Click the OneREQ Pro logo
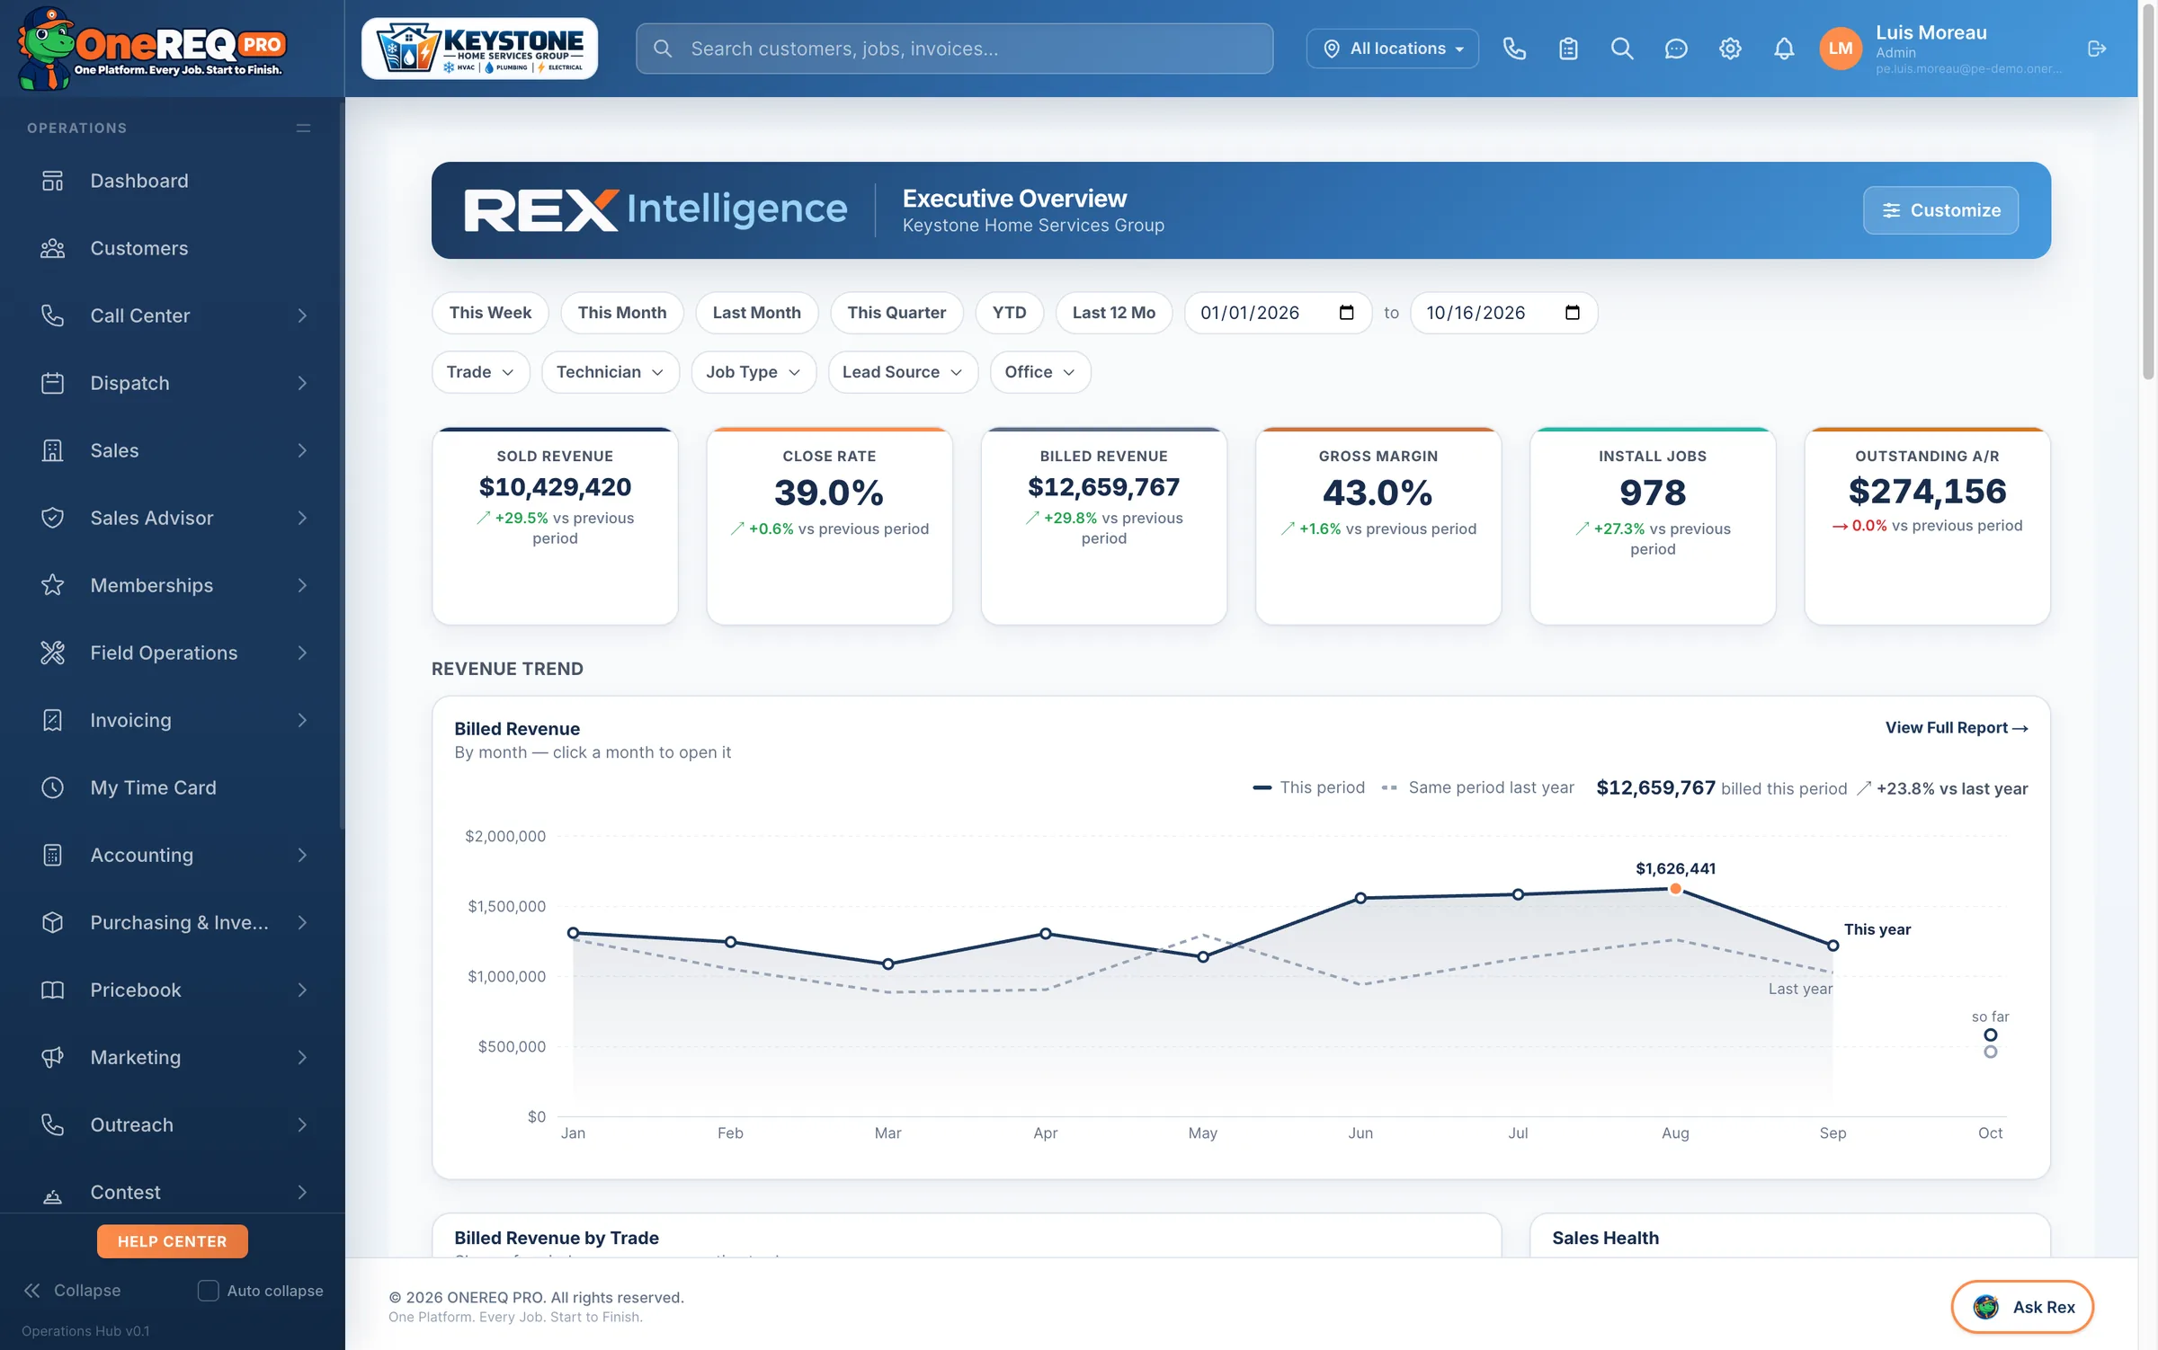The height and width of the screenshot is (1350, 2158). (151, 49)
